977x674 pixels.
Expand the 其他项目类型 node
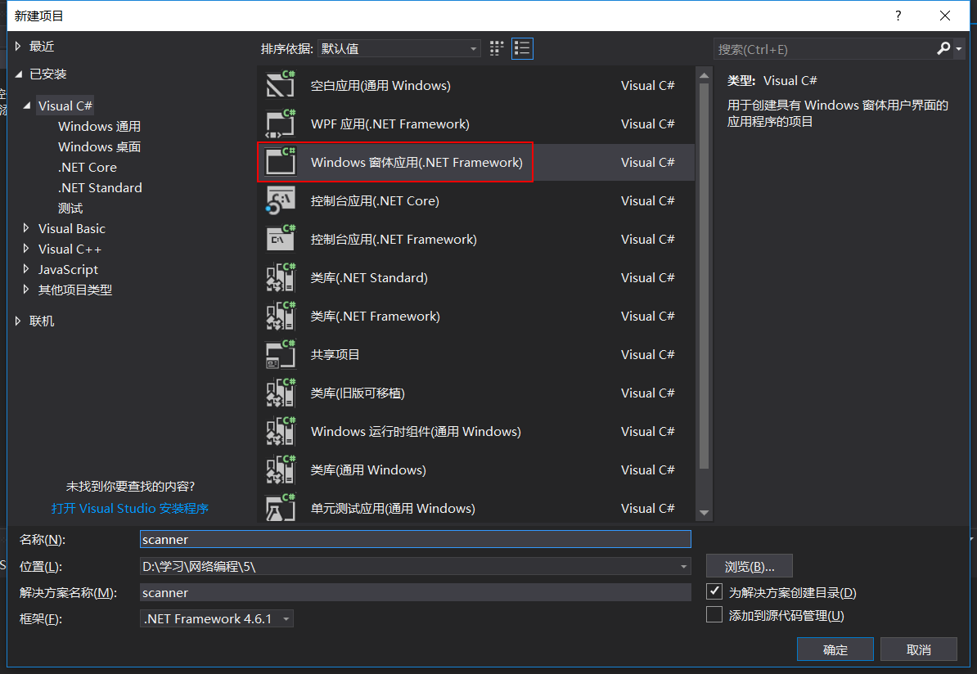tap(26, 289)
